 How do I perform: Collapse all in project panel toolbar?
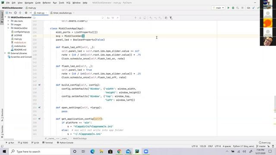click(x=20, y=13)
